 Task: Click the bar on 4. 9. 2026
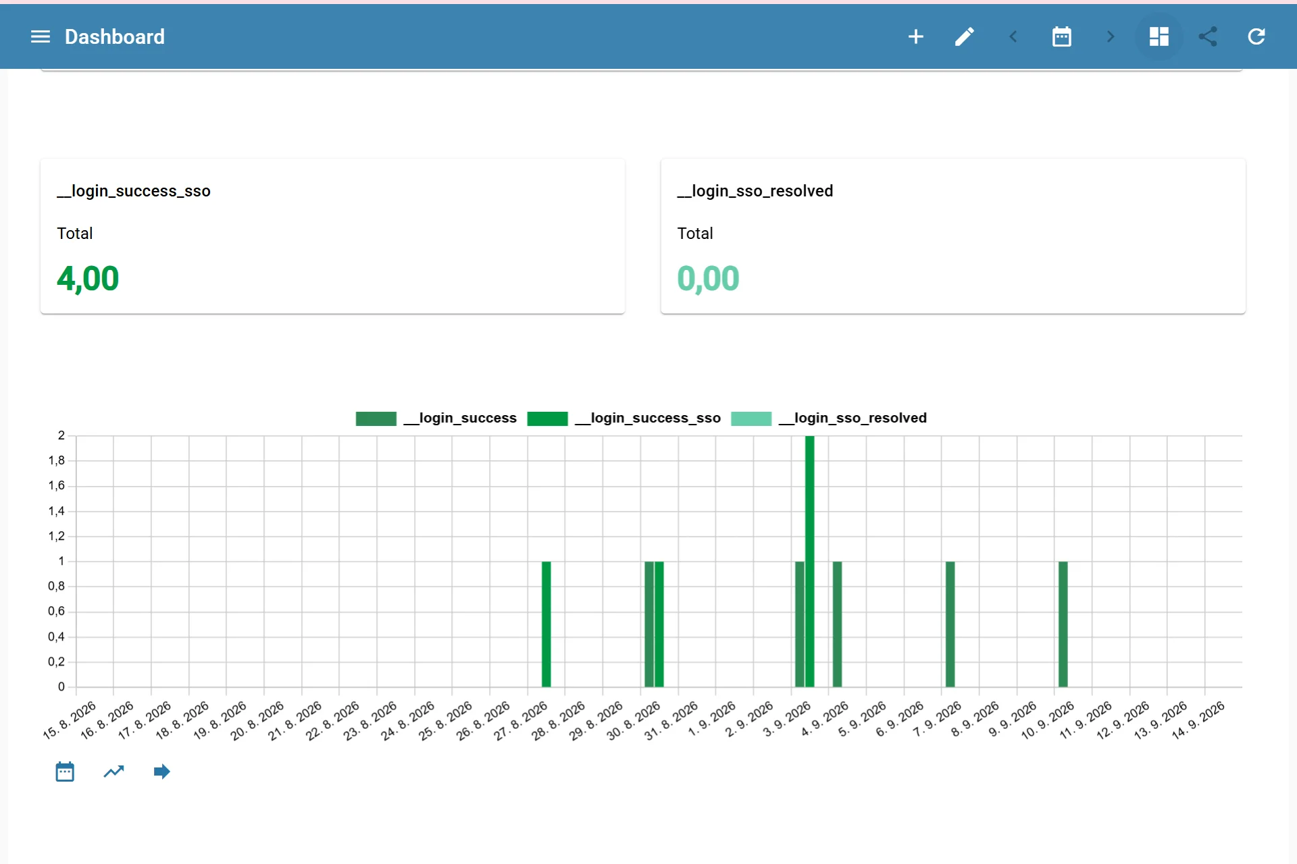(837, 624)
